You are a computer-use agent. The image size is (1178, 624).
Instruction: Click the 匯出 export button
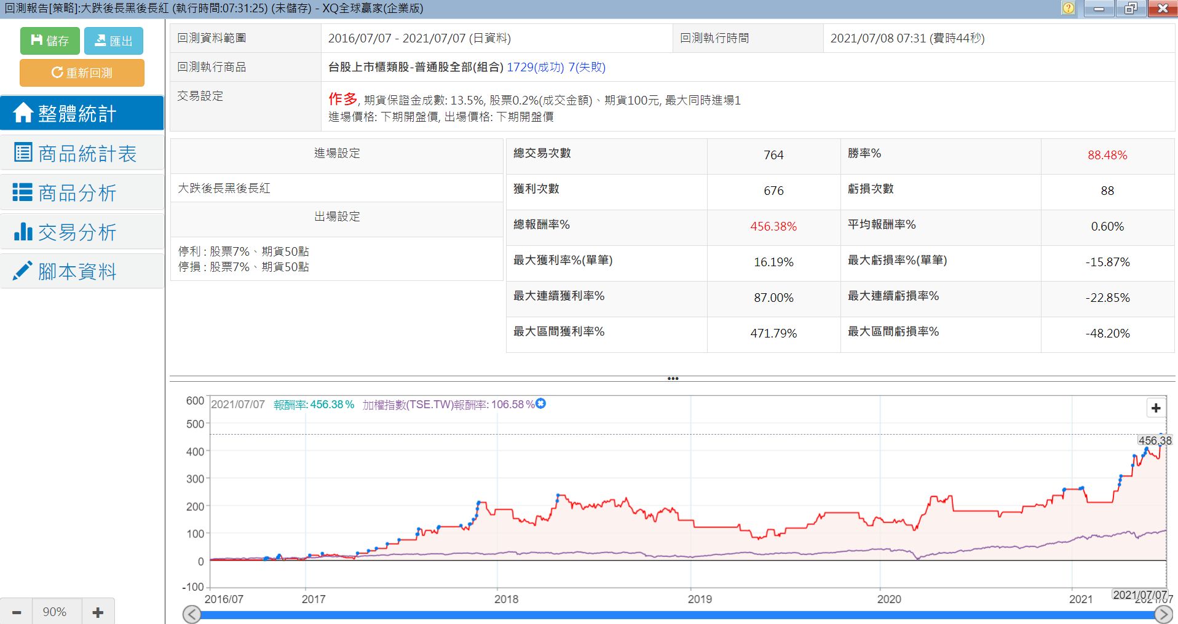[x=114, y=41]
